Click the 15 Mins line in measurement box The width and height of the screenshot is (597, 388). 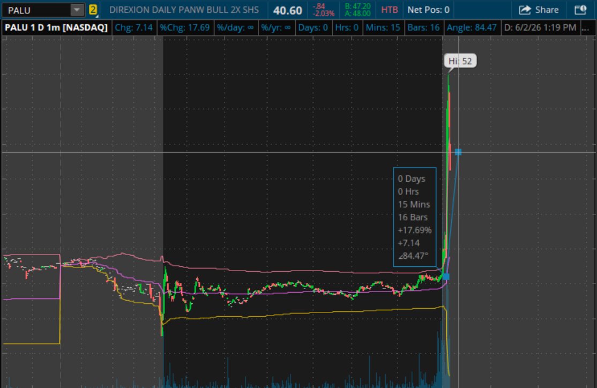click(x=414, y=204)
